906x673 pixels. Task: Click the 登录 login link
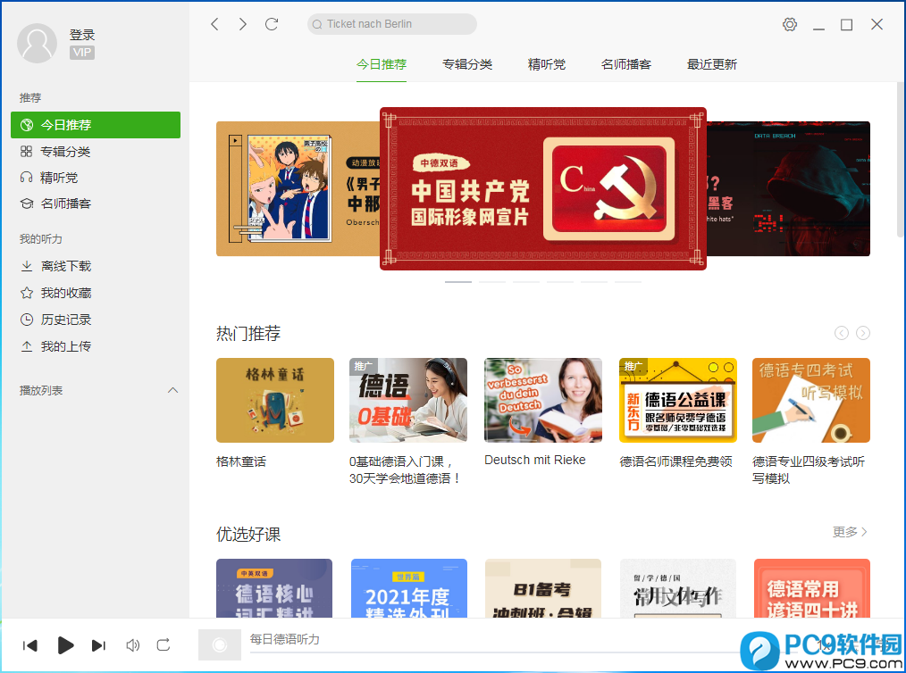82,35
